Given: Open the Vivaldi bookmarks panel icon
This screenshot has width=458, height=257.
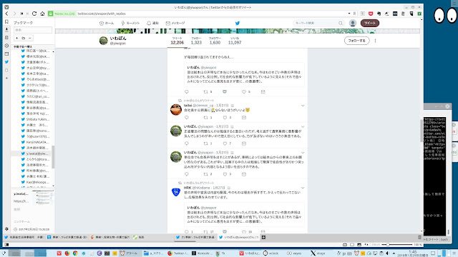Looking at the screenshot, I should [6, 22].
